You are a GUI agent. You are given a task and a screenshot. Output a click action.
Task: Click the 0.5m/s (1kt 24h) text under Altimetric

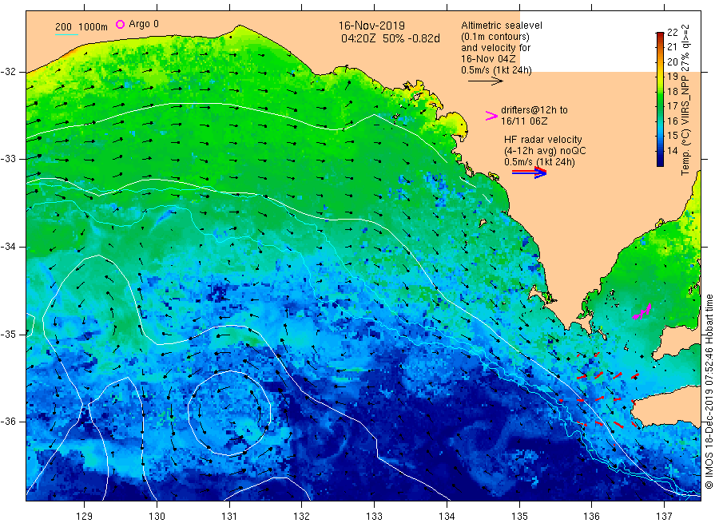pyautogui.click(x=496, y=70)
